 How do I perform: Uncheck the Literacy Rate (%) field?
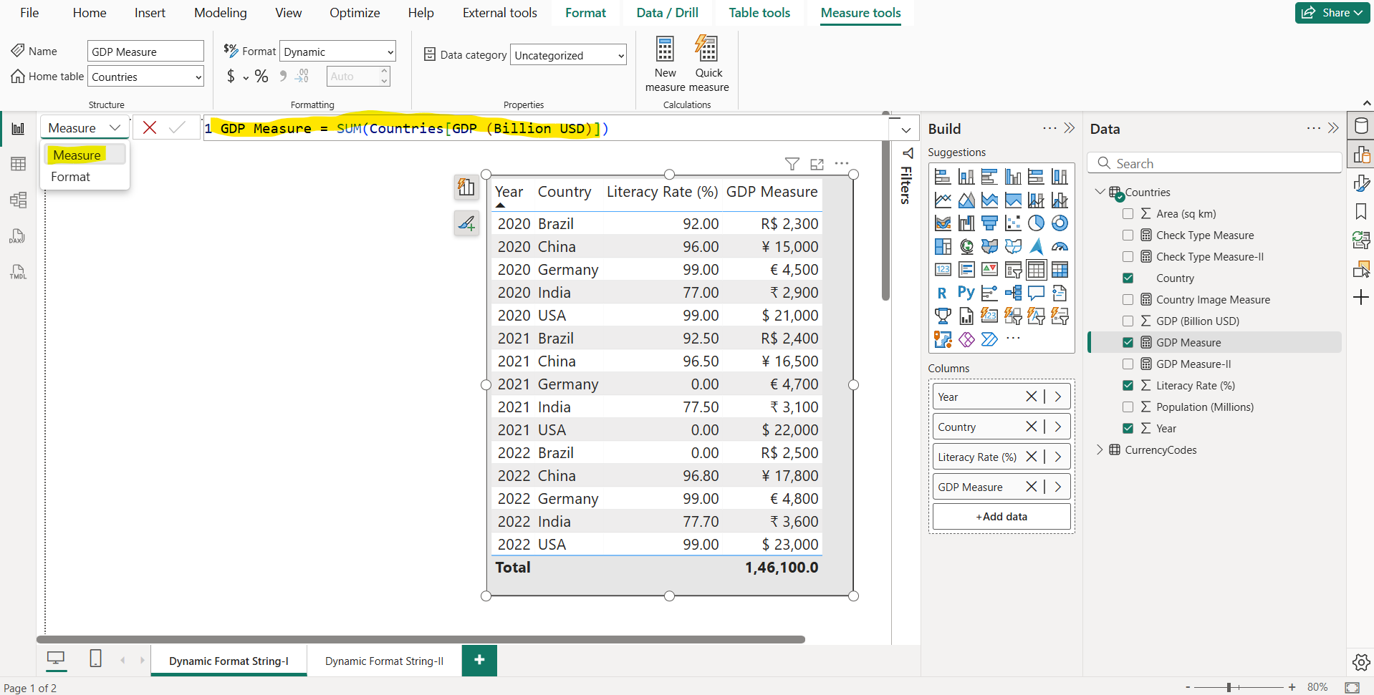coord(1128,386)
